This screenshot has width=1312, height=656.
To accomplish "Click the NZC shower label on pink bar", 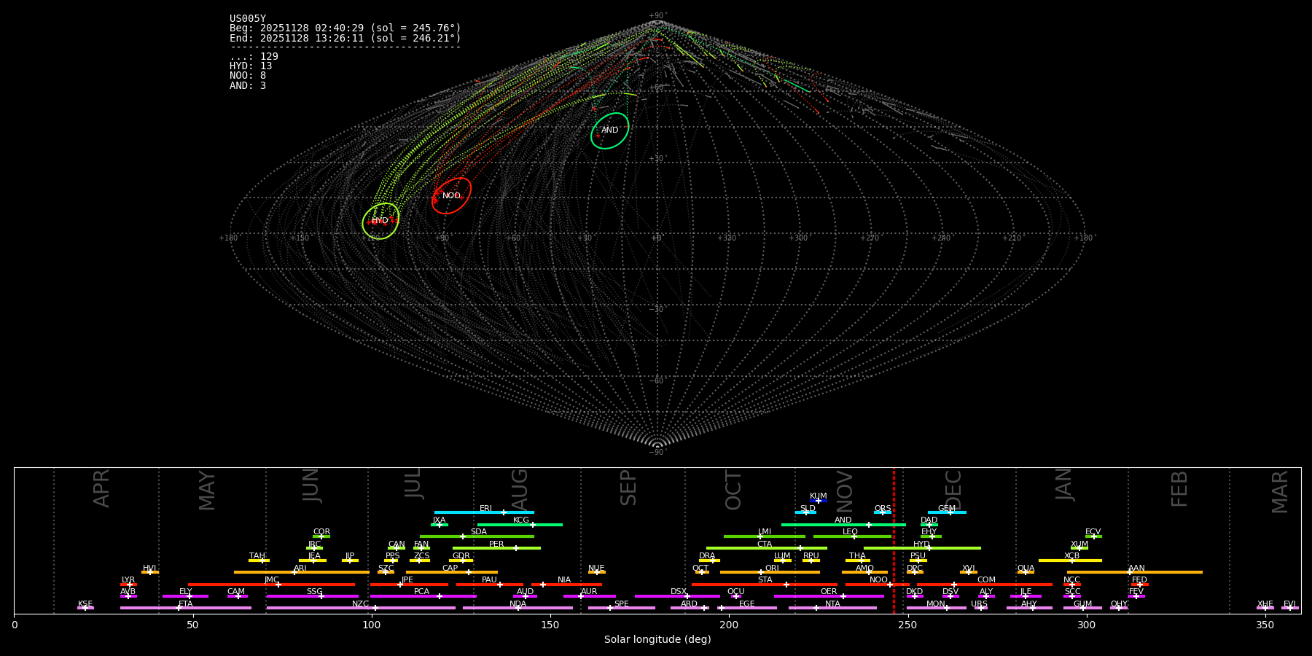I will 360,604.
